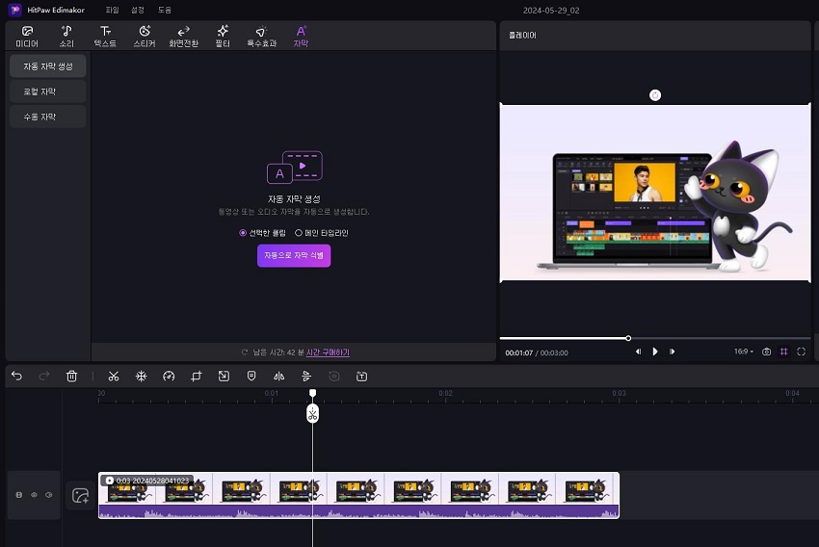
Task: Click the preview playback progress slider handle
Action: (628, 338)
